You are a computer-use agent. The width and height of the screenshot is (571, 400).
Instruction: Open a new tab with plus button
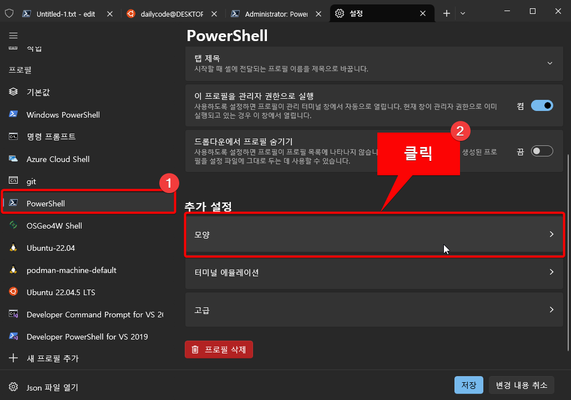pos(447,13)
